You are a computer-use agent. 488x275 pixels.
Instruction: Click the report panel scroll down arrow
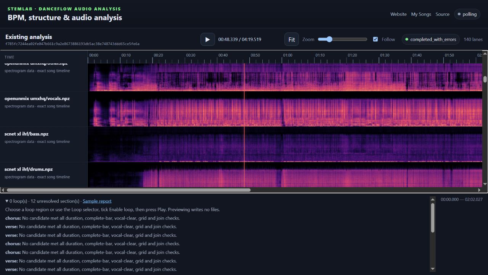[x=432, y=269]
